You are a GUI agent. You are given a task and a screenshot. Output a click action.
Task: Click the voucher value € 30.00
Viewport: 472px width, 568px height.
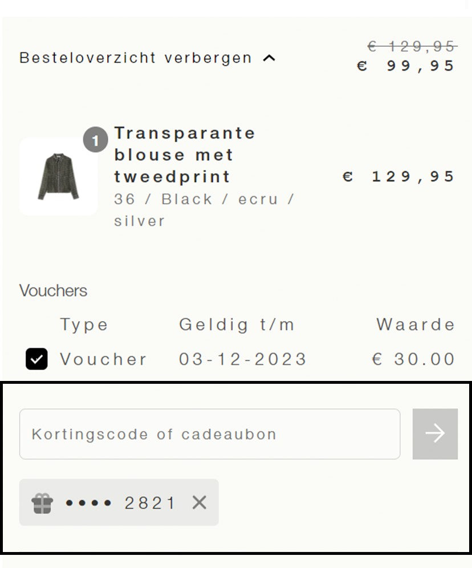pyautogui.click(x=413, y=359)
